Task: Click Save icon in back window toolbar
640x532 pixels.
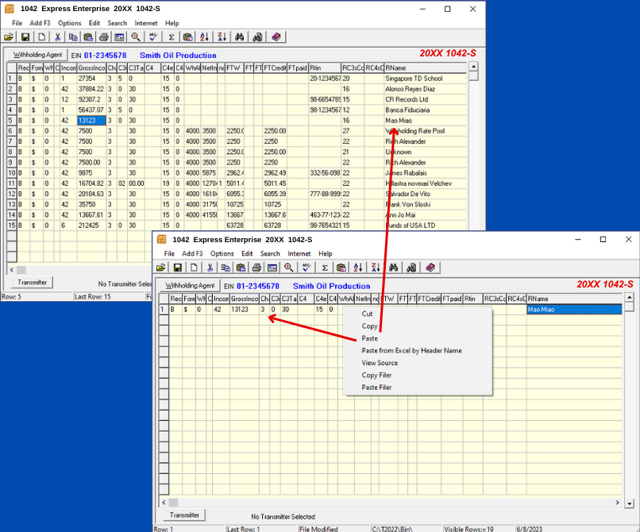Action: pos(25,37)
